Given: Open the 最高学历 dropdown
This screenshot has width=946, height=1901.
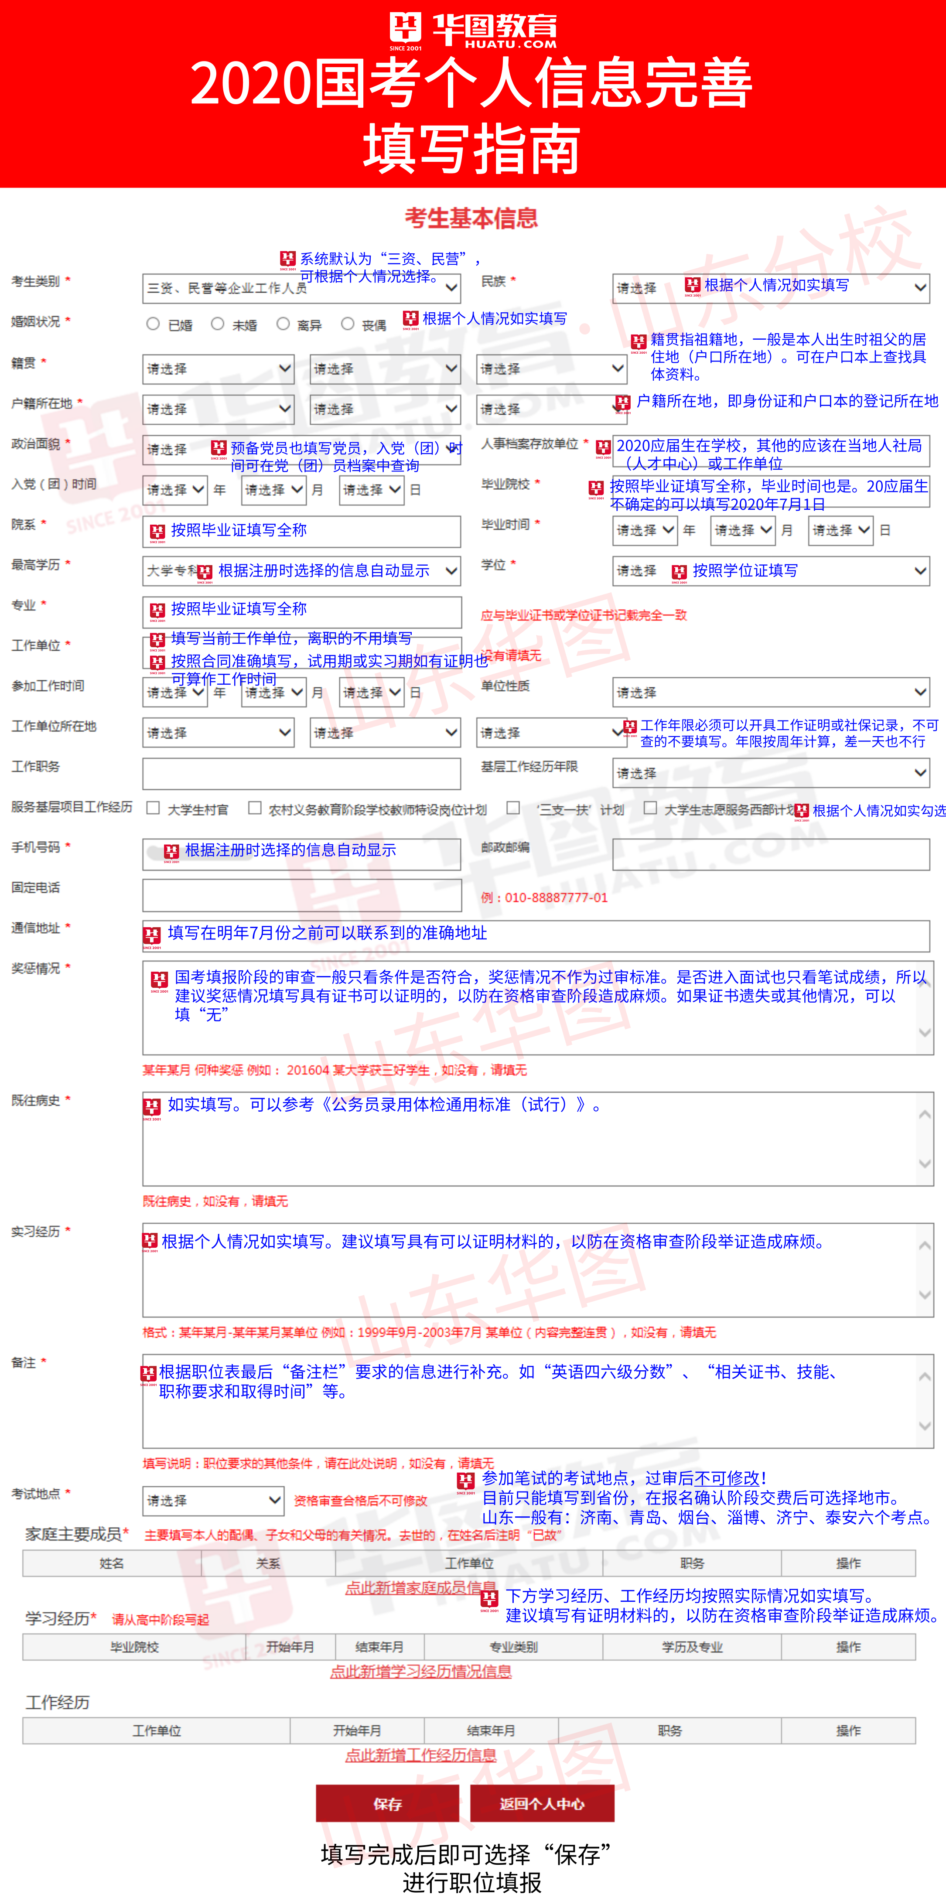Looking at the screenshot, I should pos(302,570).
